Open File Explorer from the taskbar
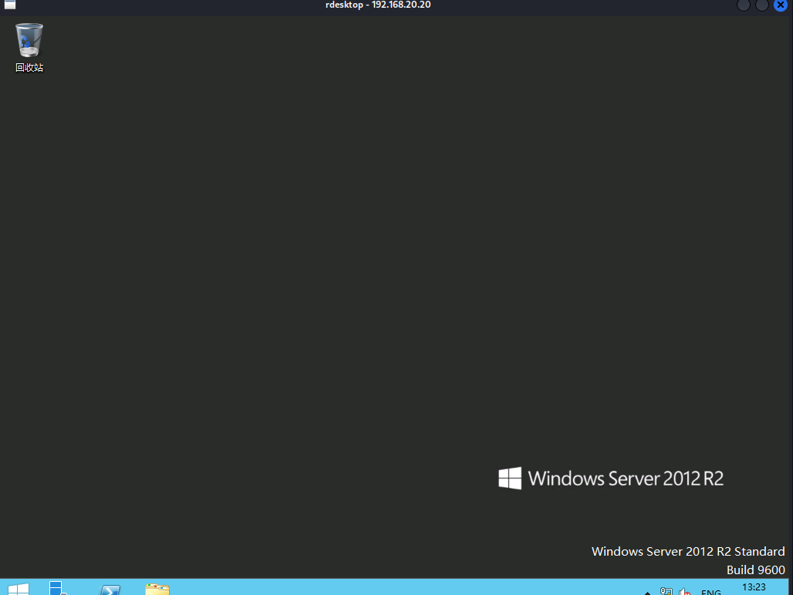 (x=157, y=590)
